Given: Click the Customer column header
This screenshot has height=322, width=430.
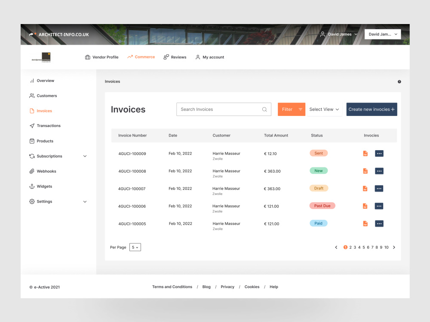Looking at the screenshot, I should coord(221,135).
